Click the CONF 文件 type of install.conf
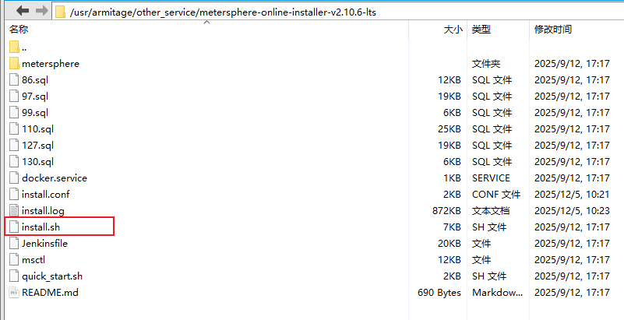Viewport: 624px width, 320px height. [496, 194]
